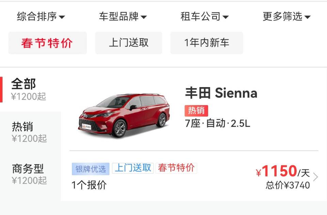Switch to the 热销 category tab
The width and height of the screenshot is (327, 215).
(29, 132)
